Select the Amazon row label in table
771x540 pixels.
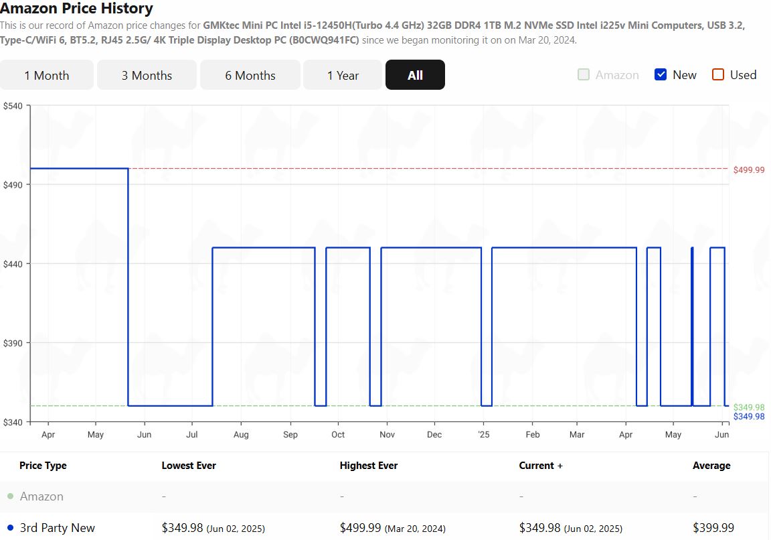41,496
